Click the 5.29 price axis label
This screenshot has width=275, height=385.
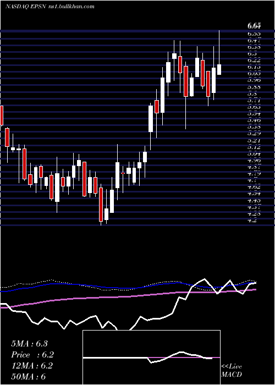(x=254, y=134)
